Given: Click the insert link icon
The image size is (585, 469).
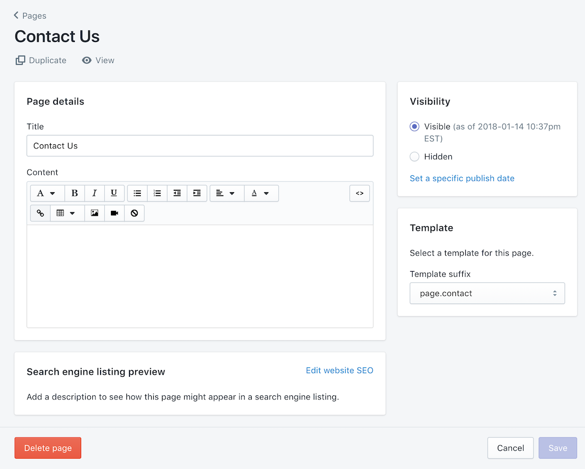Looking at the screenshot, I should tap(40, 213).
